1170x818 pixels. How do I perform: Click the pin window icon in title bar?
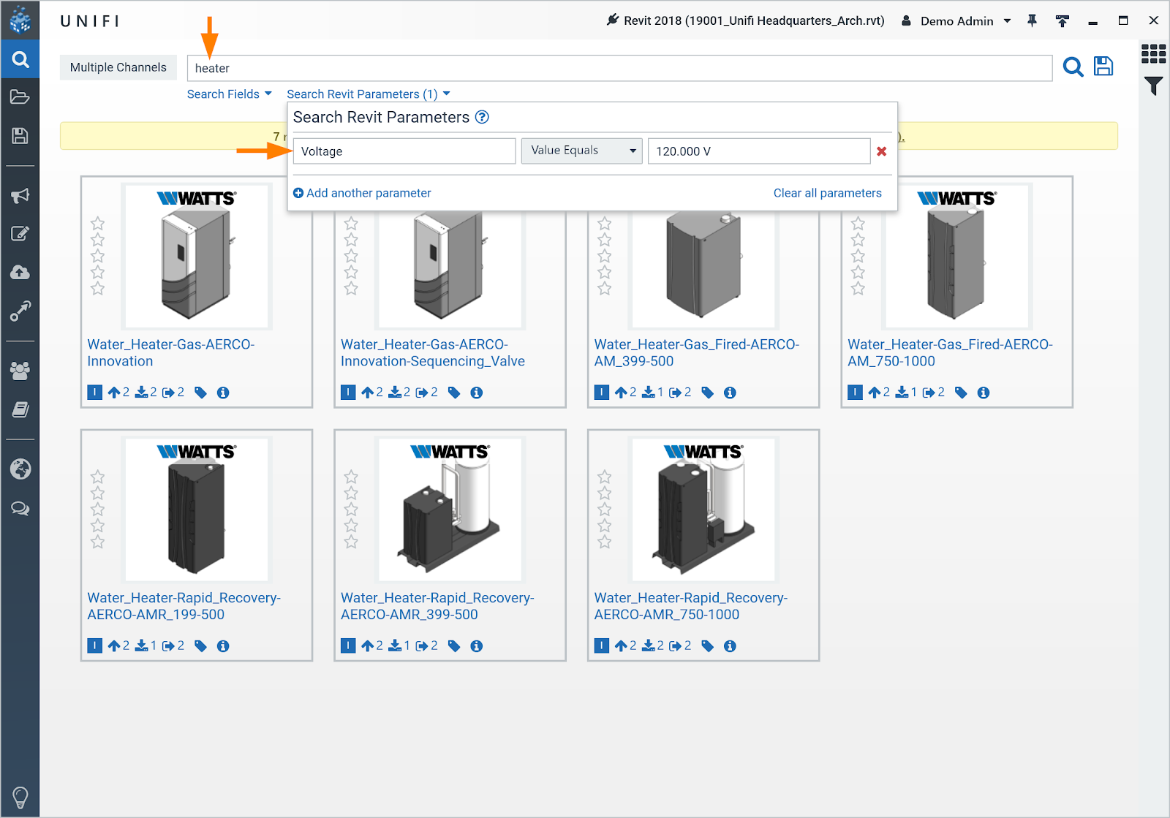(x=1032, y=20)
